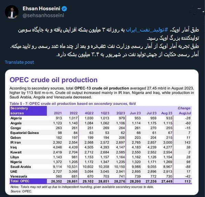Select Iran's Aug 23 value of 3,000
Image resolution: width=205 pixels, height=197 pixels.
coord(168,143)
